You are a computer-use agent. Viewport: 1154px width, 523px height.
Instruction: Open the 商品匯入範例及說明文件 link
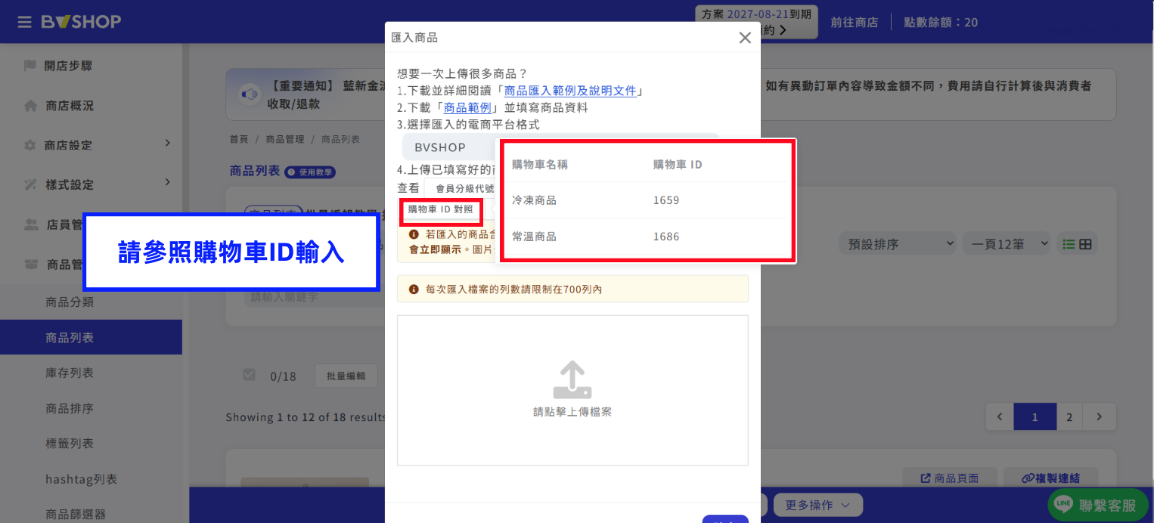coord(570,91)
